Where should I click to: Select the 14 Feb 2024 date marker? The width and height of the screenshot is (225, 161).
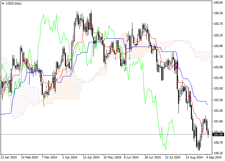[30, 157]
